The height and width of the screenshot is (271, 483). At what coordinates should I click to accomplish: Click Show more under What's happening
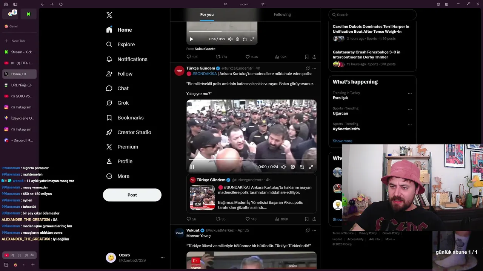(x=342, y=141)
